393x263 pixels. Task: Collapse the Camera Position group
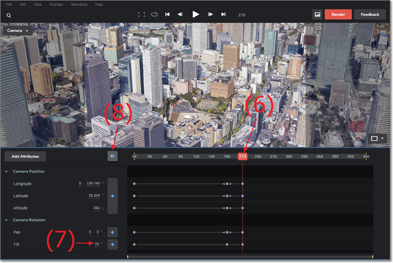click(x=6, y=171)
